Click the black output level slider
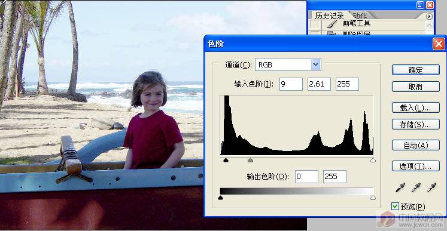 coord(220,198)
